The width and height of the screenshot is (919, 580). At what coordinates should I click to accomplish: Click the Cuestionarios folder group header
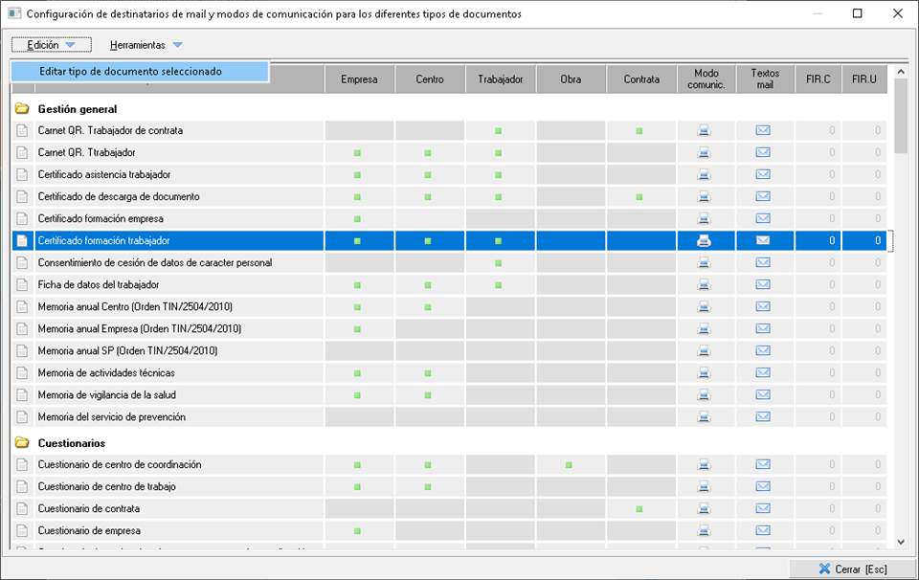click(71, 443)
